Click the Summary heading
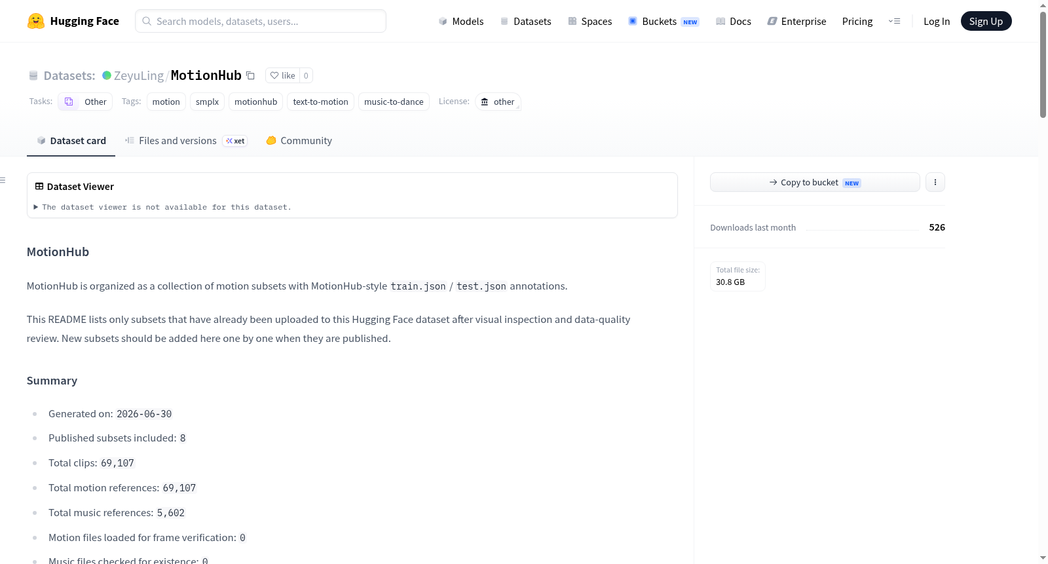 [52, 381]
